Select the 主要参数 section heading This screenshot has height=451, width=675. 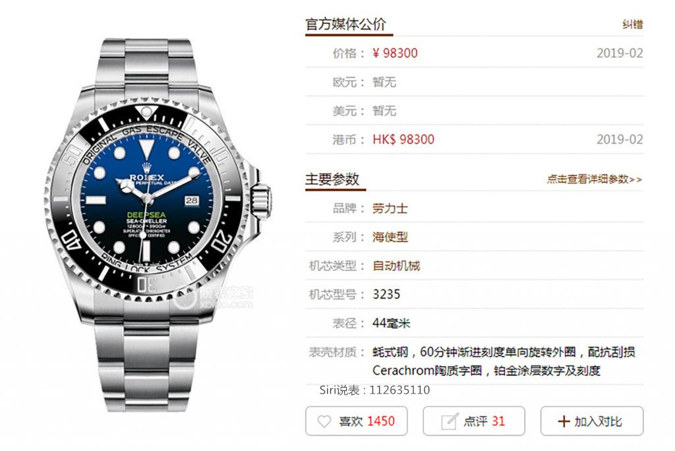point(332,179)
